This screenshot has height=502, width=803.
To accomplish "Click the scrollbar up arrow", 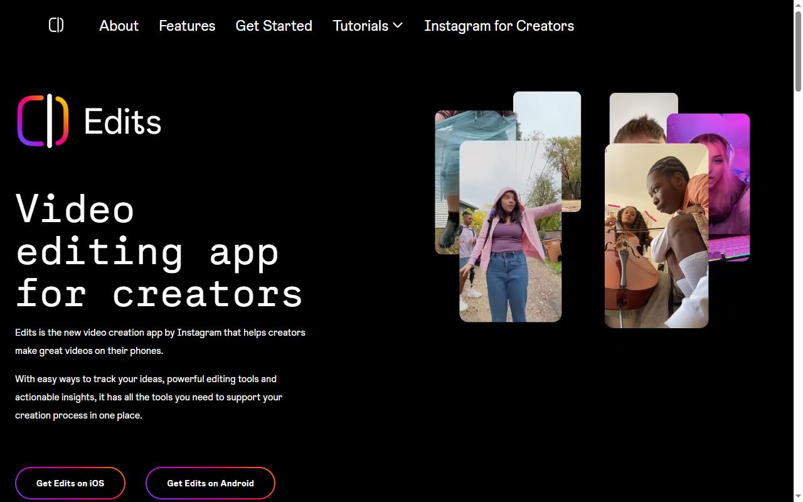I will [x=798, y=5].
